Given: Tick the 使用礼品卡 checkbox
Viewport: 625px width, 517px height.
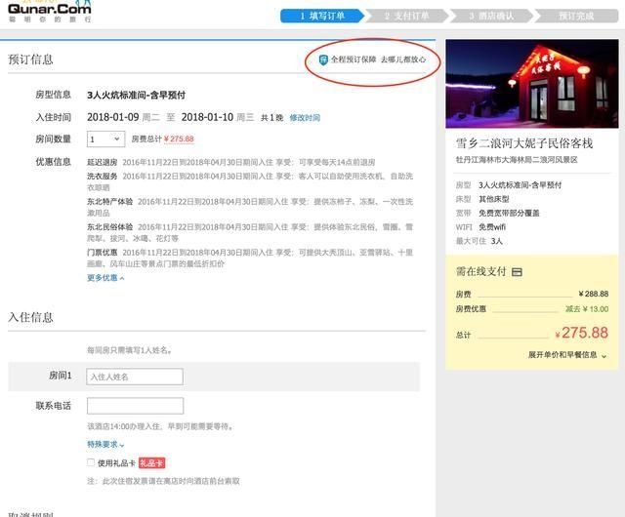Looking at the screenshot, I should [x=91, y=462].
